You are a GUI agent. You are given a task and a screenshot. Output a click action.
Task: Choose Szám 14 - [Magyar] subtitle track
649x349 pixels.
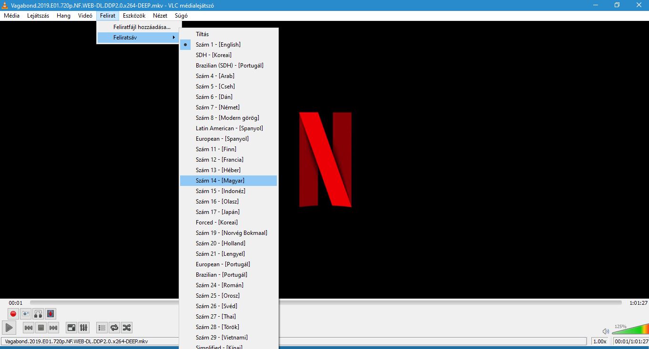pos(229,181)
